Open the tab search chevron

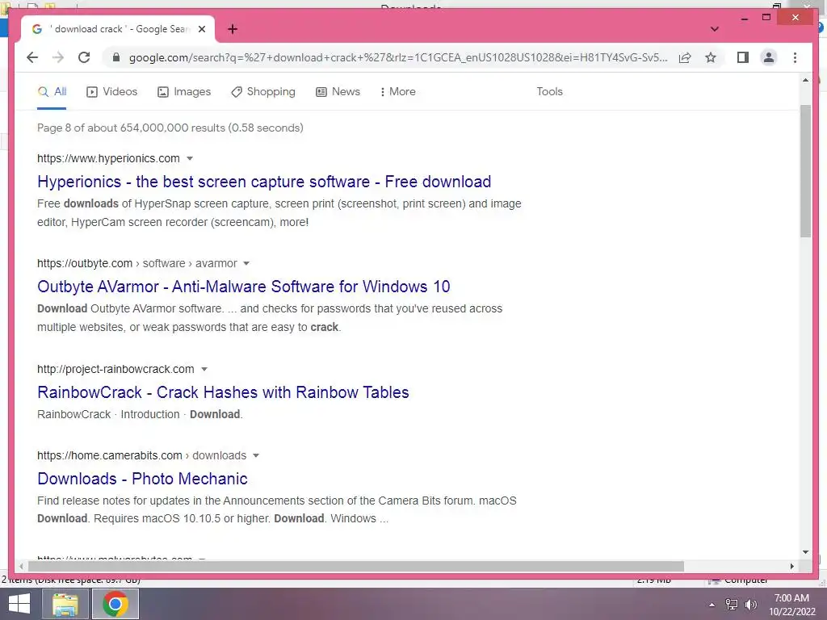coord(714,29)
